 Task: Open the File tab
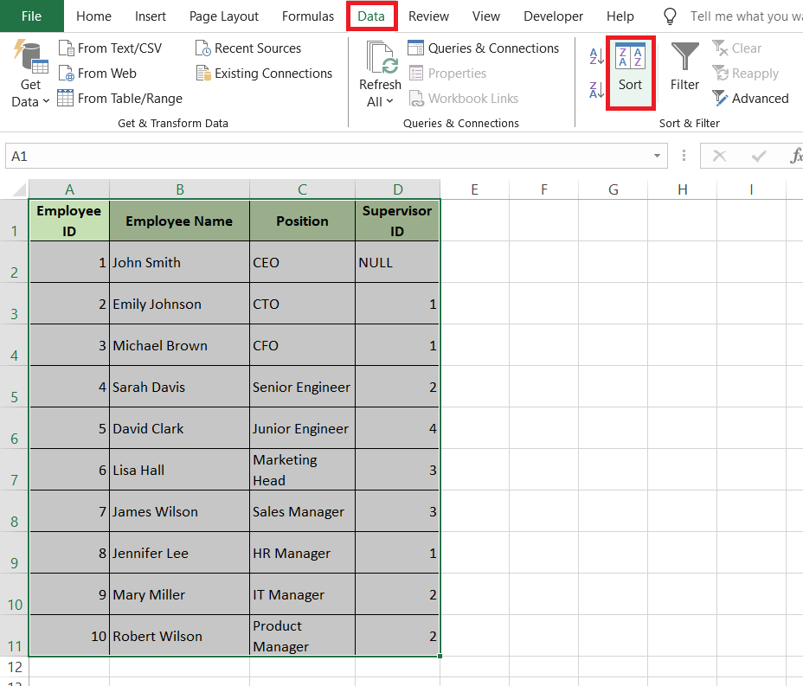point(32,16)
